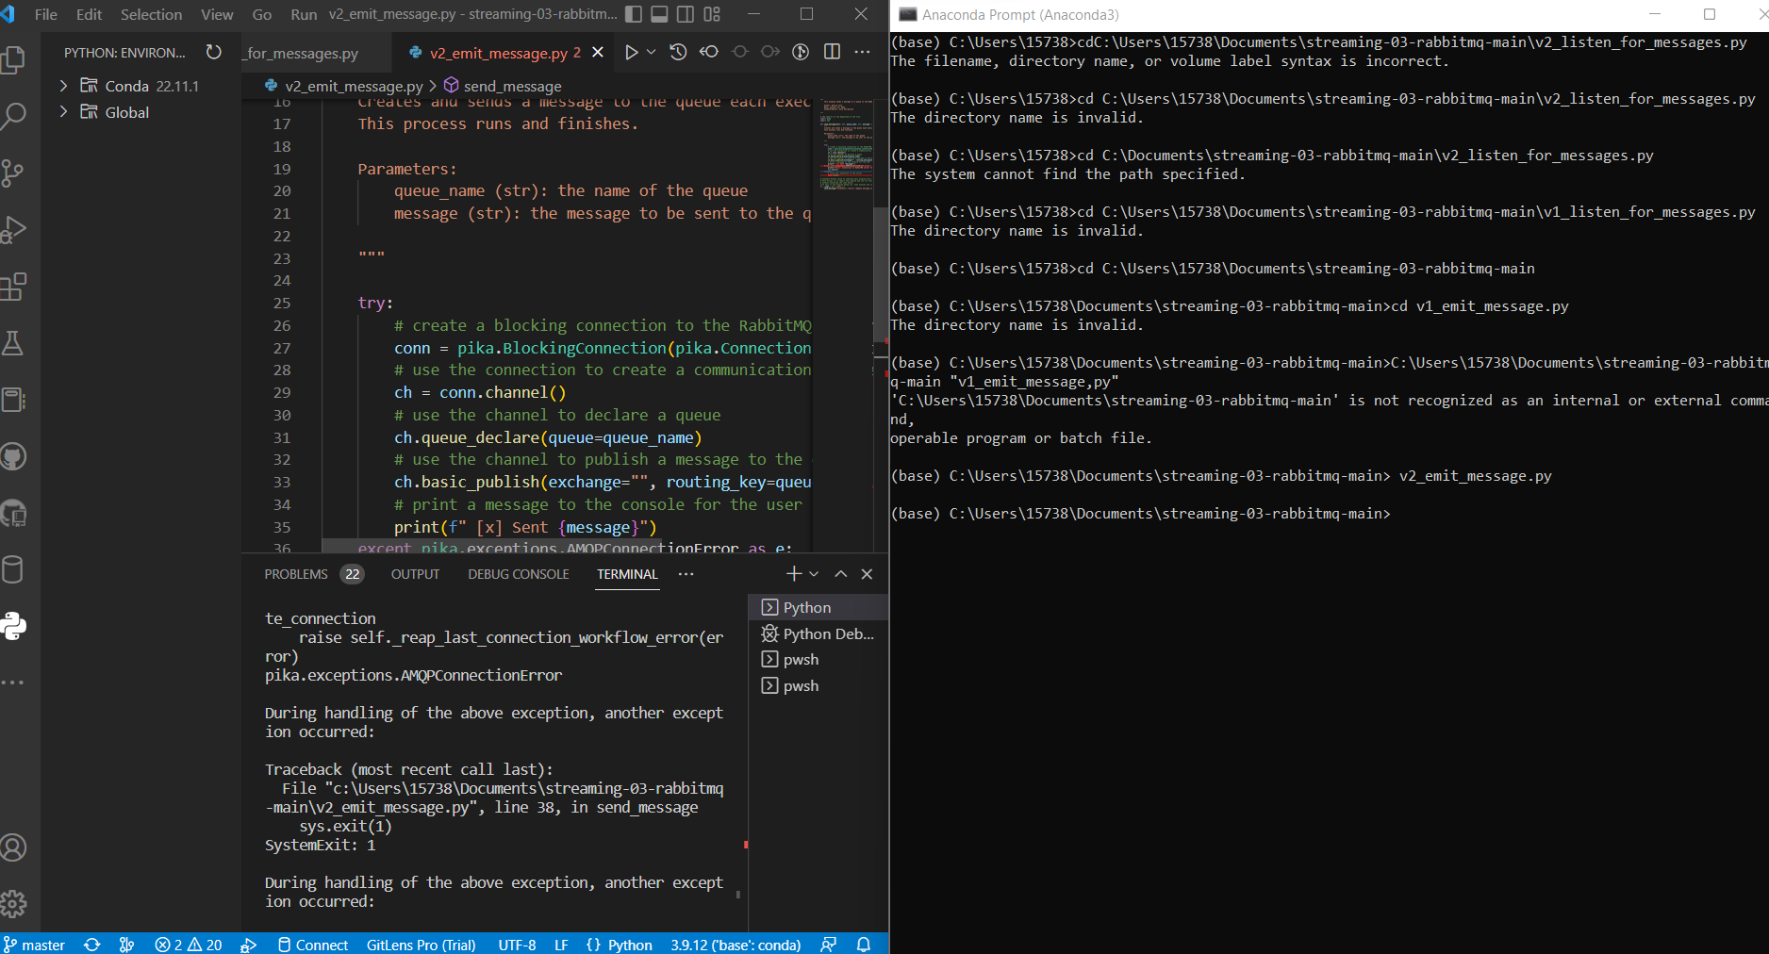Open the Go menu

(x=262, y=14)
